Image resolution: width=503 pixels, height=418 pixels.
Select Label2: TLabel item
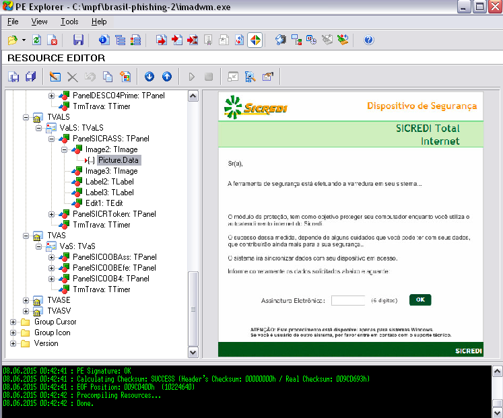[x=109, y=182]
